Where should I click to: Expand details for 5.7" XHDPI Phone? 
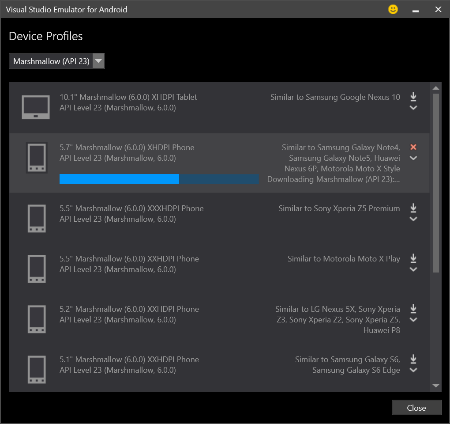(x=413, y=158)
